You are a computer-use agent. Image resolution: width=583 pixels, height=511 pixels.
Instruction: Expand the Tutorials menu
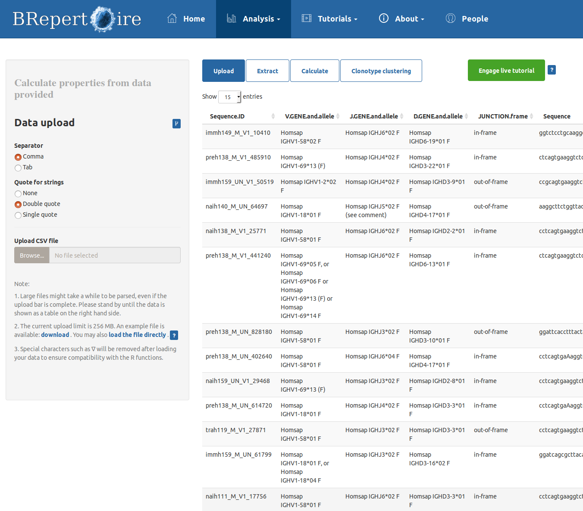point(330,19)
